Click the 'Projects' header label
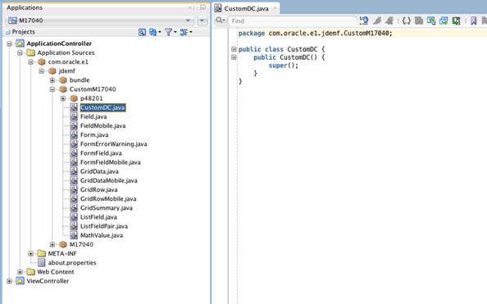 tap(23, 32)
